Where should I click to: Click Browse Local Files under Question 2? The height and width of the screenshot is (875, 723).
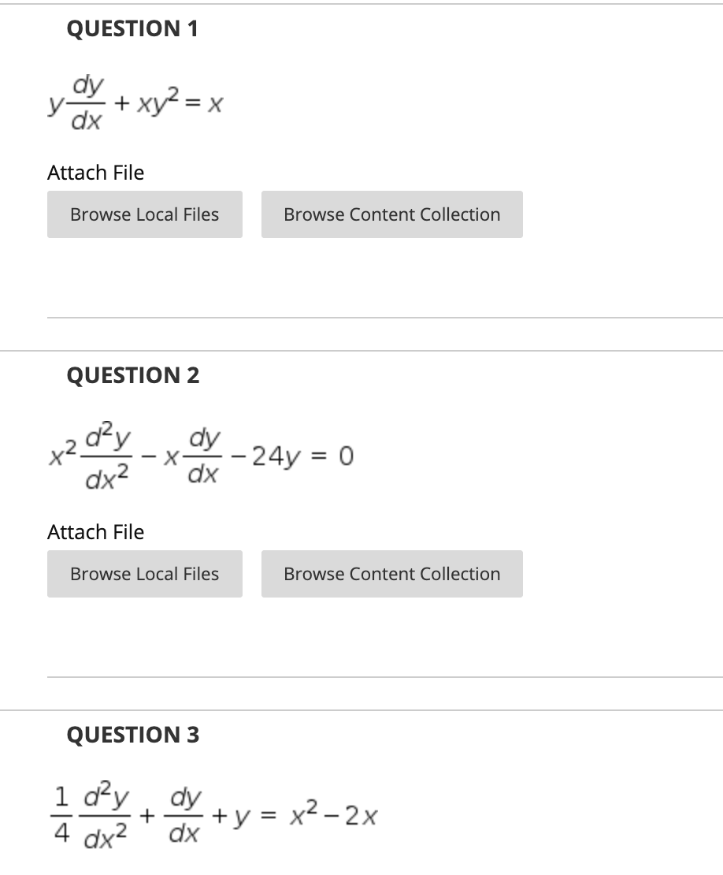pos(144,574)
